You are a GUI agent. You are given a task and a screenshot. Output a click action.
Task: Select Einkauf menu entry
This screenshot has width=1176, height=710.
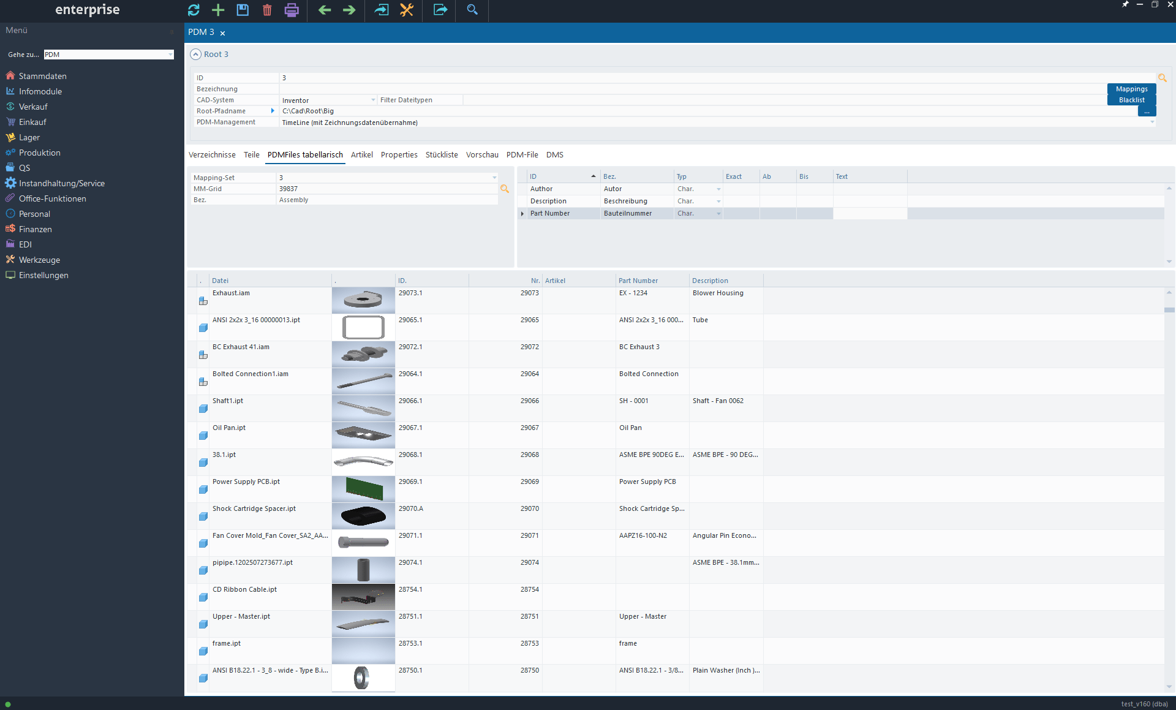pos(32,122)
